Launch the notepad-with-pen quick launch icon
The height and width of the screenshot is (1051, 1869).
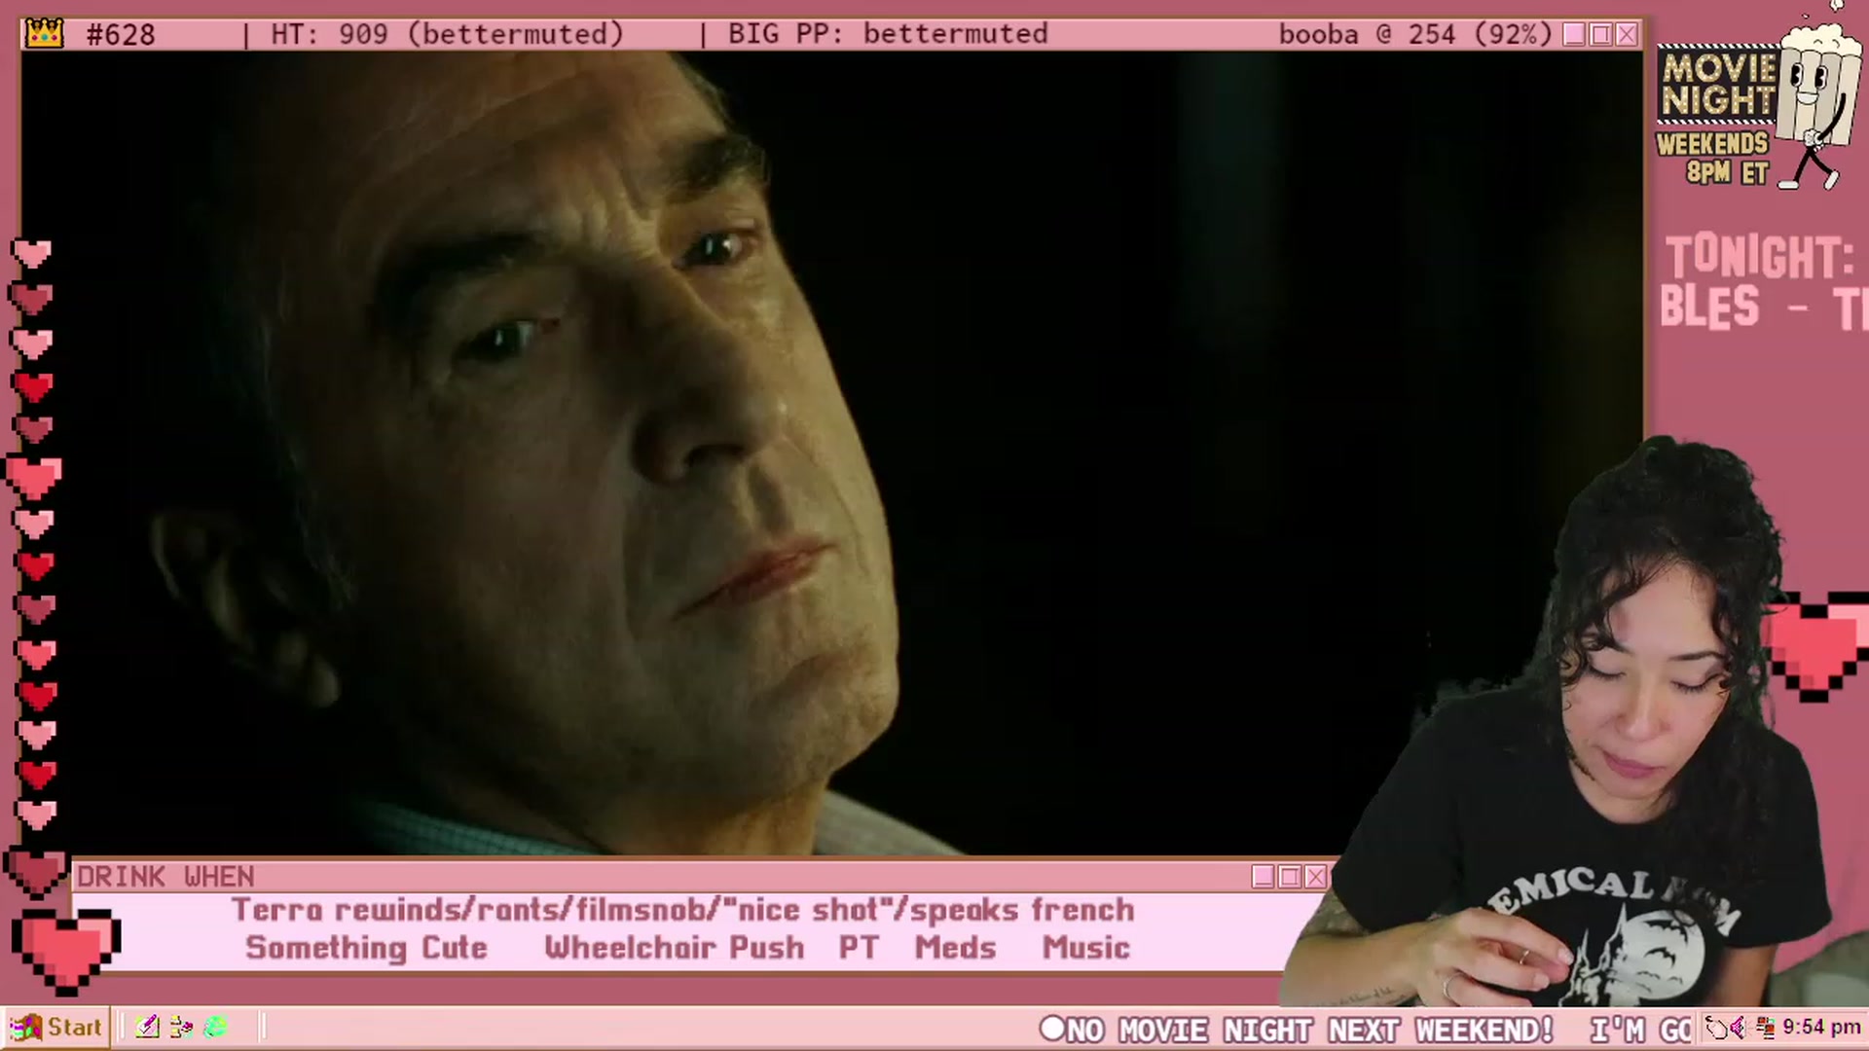pos(147,1027)
